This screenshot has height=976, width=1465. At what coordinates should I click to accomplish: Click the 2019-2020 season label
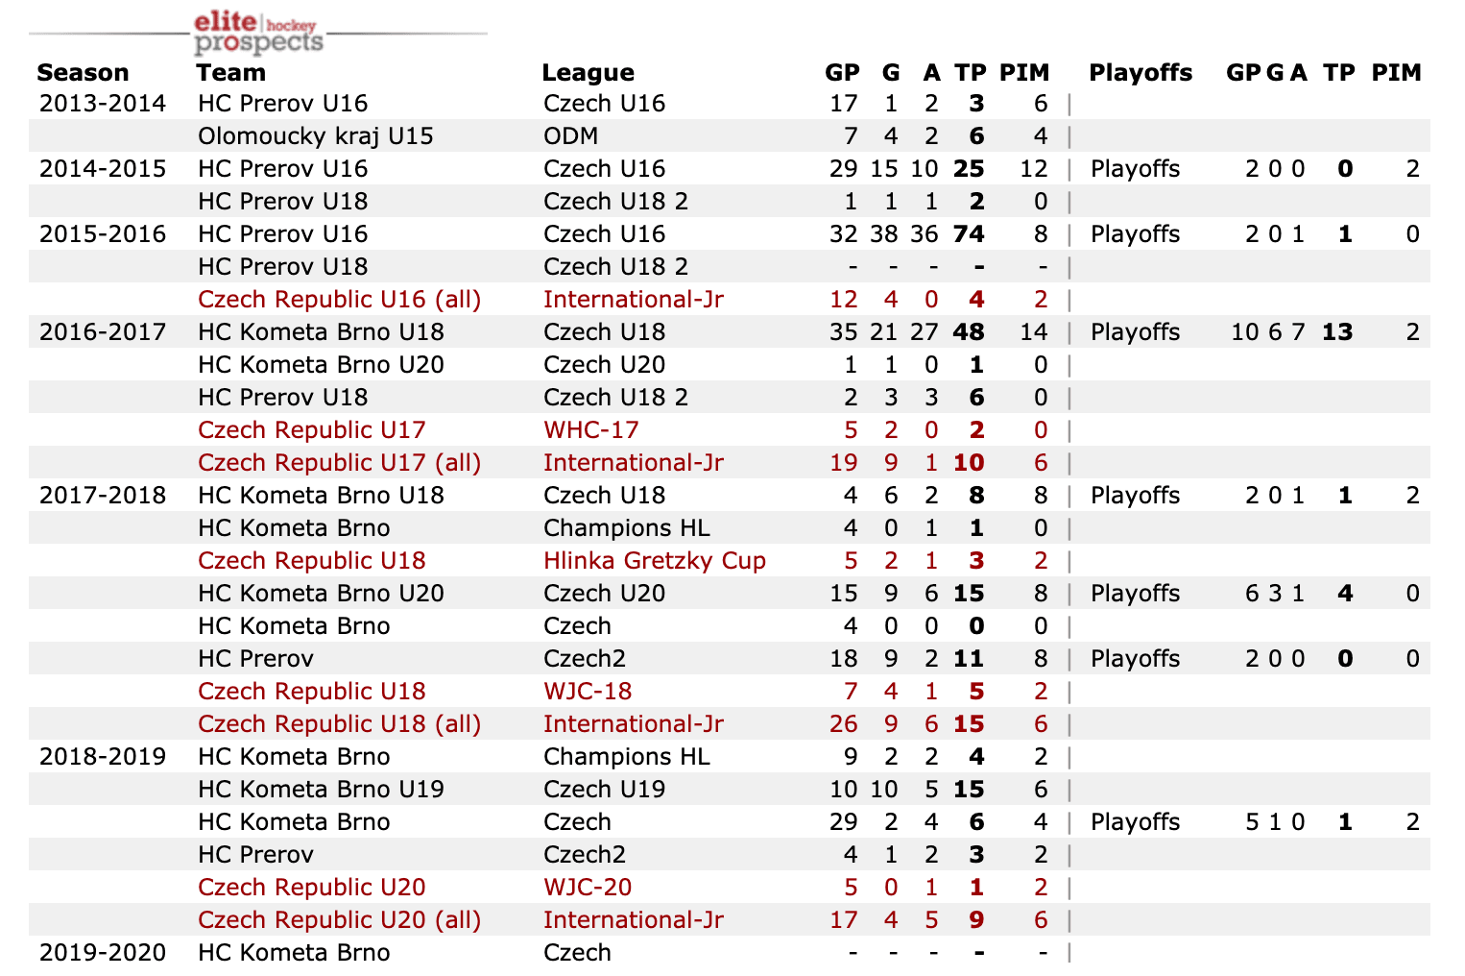[102, 953]
